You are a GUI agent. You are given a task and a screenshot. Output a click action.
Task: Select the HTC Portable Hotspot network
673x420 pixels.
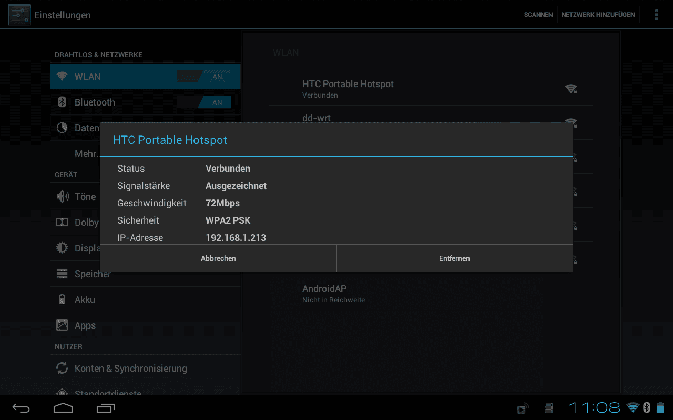[x=431, y=89]
